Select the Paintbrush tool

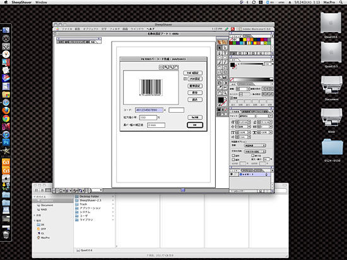click(x=220, y=62)
